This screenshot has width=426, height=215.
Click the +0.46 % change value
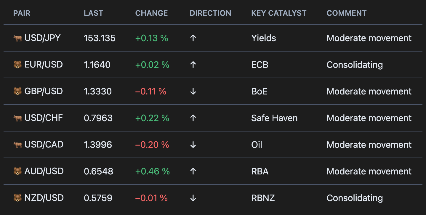pos(152,171)
